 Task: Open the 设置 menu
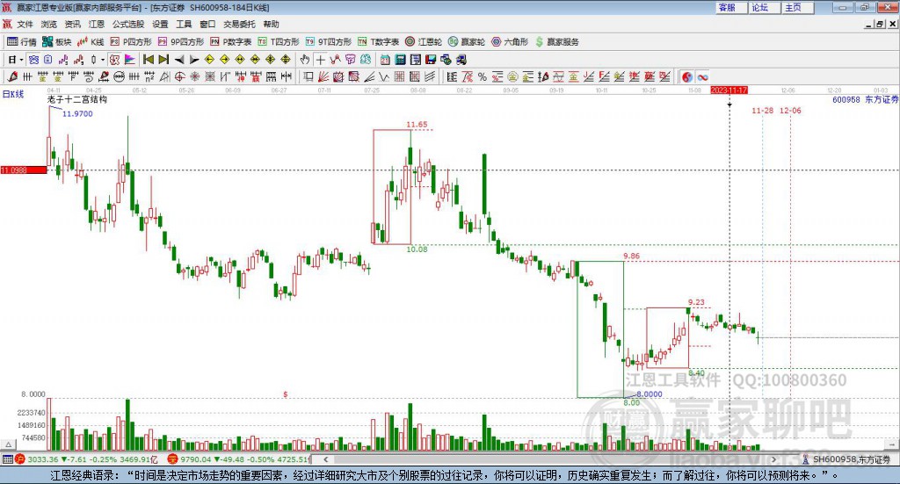[160, 24]
